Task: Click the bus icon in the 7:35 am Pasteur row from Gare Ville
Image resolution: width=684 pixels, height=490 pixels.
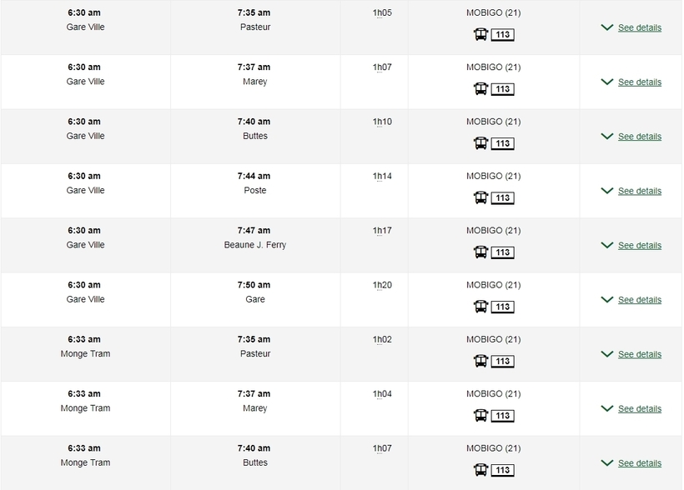Action: coord(480,34)
